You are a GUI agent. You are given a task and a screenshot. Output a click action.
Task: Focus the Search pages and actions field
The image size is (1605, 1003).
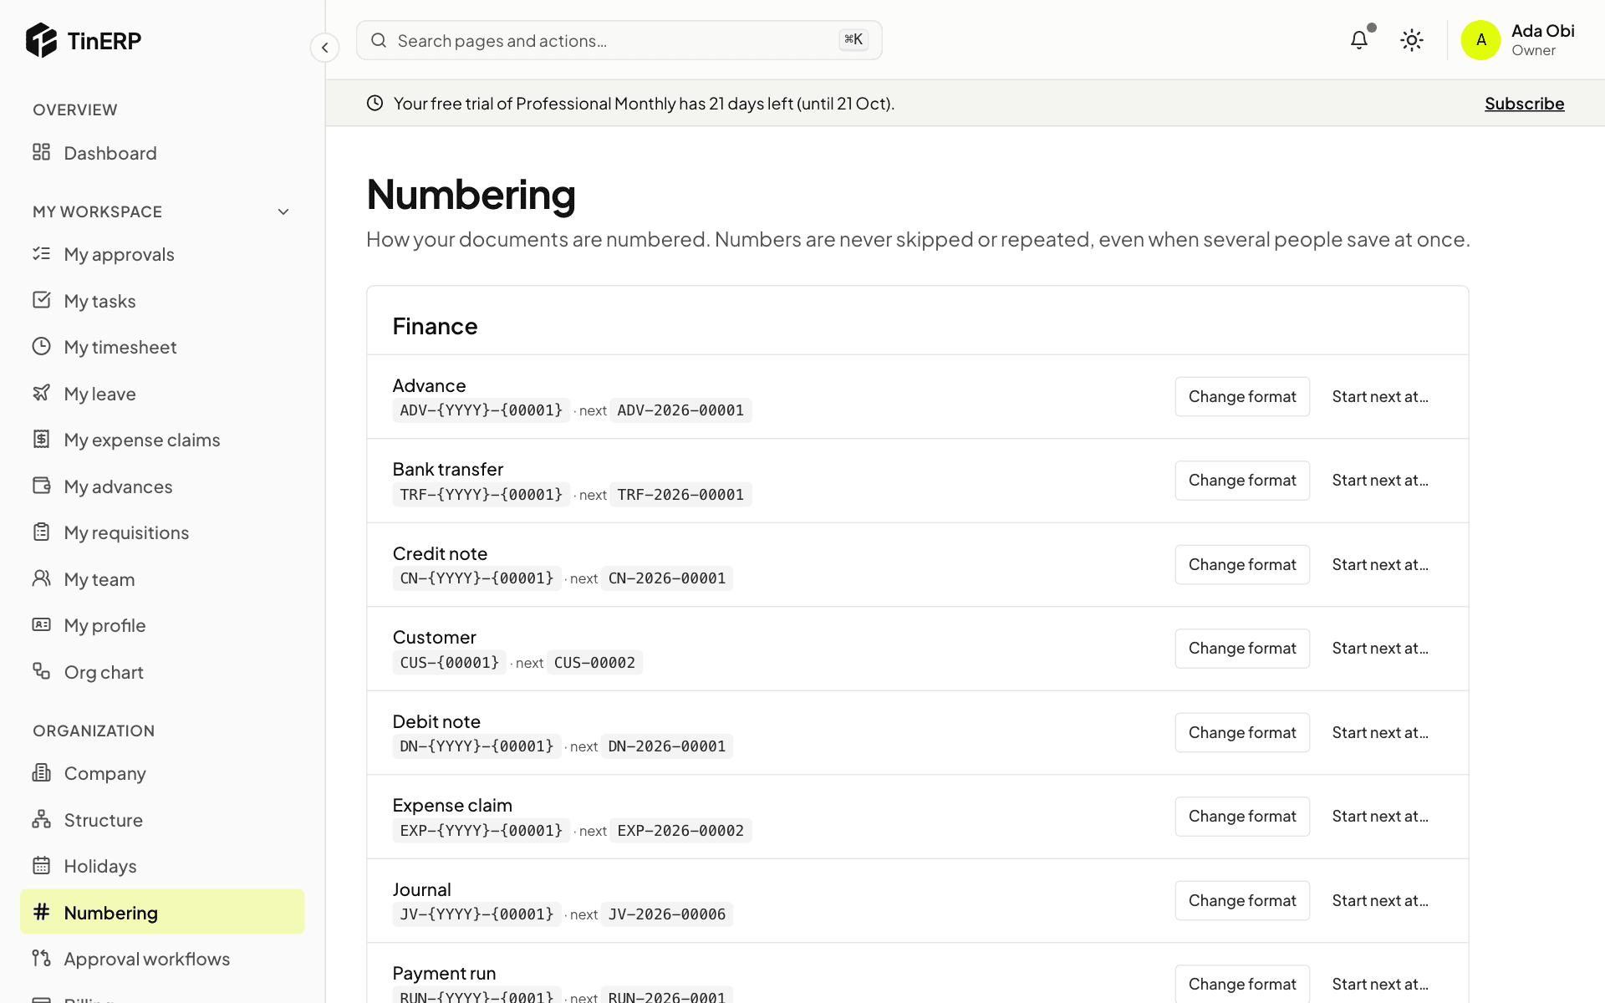point(619,40)
